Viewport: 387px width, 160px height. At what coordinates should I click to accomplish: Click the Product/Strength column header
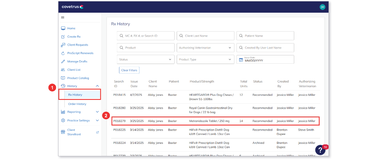point(202,81)
